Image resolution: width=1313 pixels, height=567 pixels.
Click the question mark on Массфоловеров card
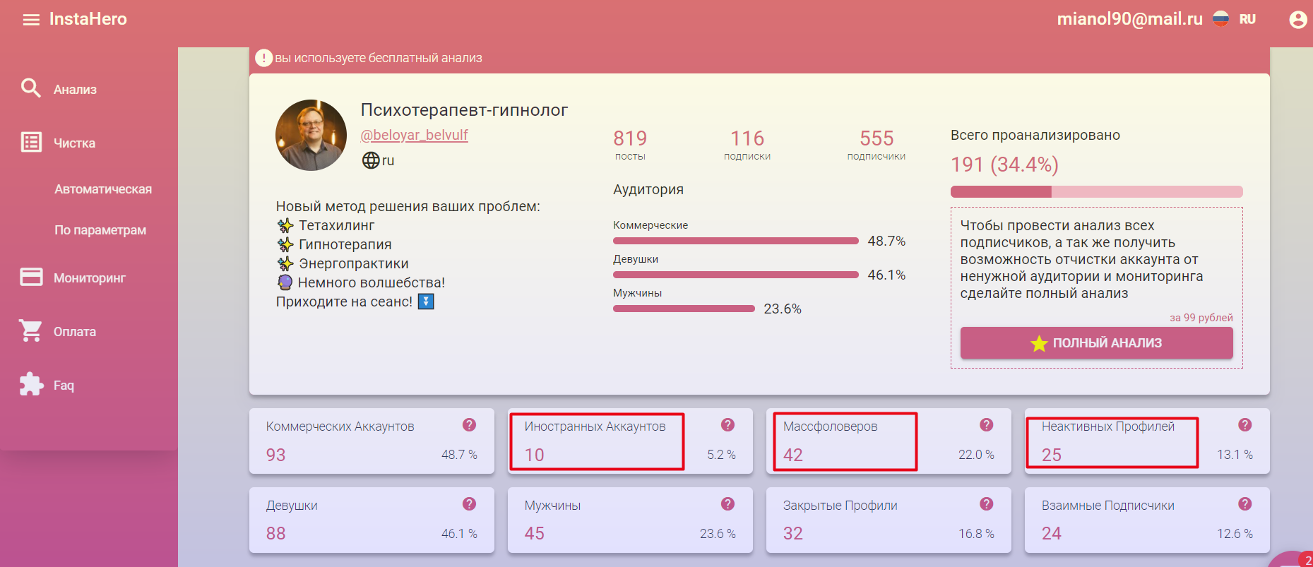(986, 425)
